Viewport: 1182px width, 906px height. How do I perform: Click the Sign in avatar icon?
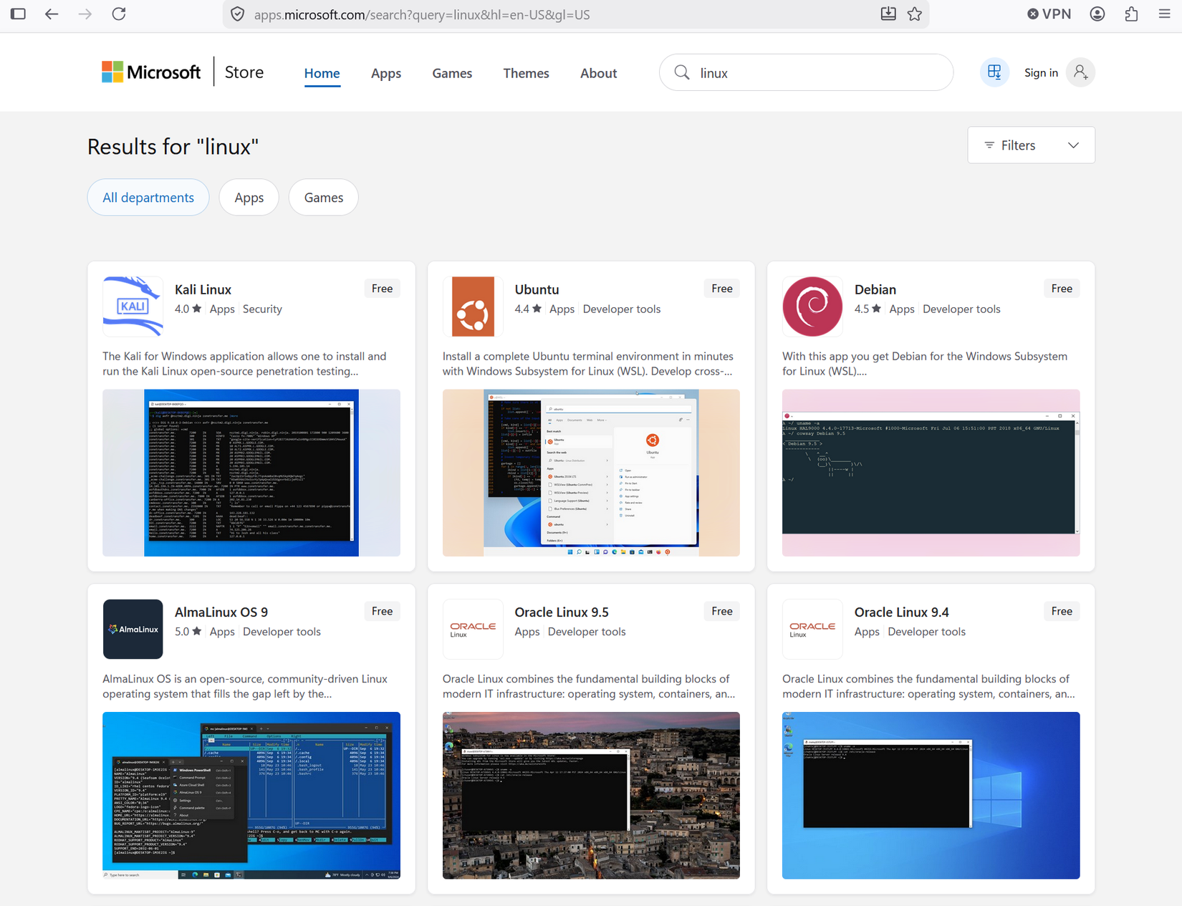[1080, 72]
